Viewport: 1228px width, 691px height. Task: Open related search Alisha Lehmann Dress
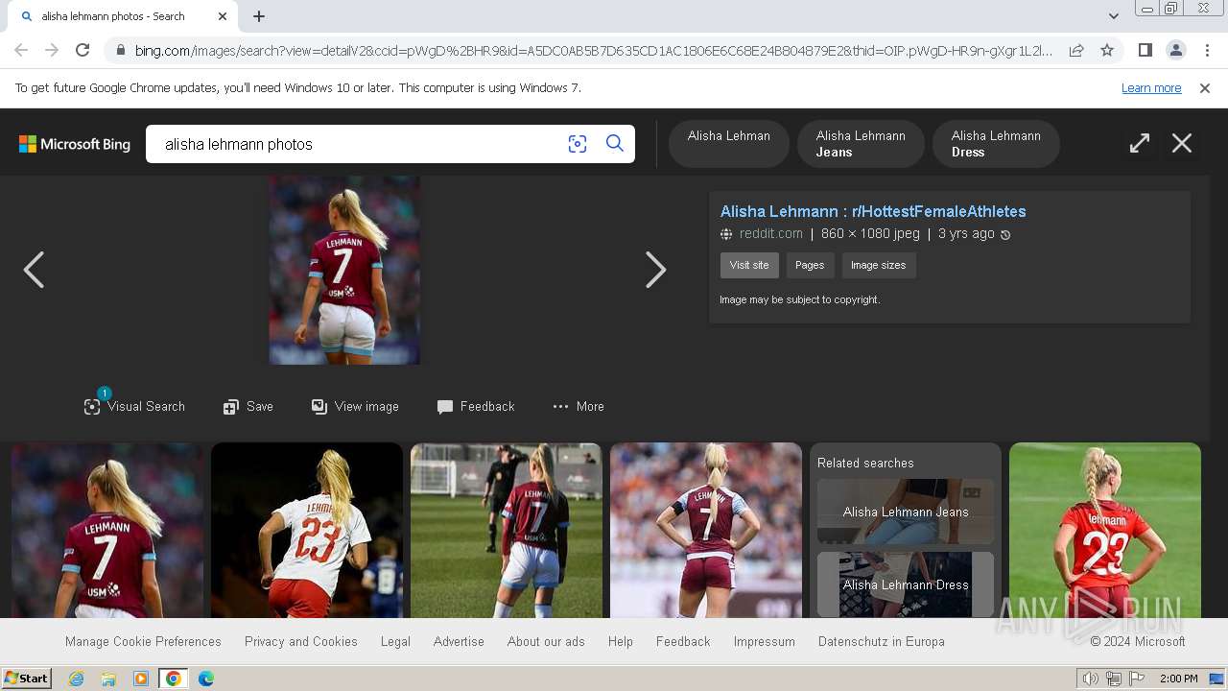(x=906, y=584)
